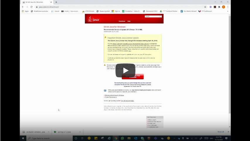Screen dimensions: 250x141
Task: Open the FAQ about 64-bit Java link
Action: [114, 95]
